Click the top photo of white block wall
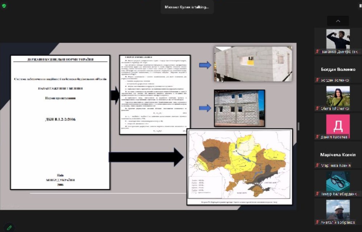Viewport: 362px width, 232px height. [253, 64]
